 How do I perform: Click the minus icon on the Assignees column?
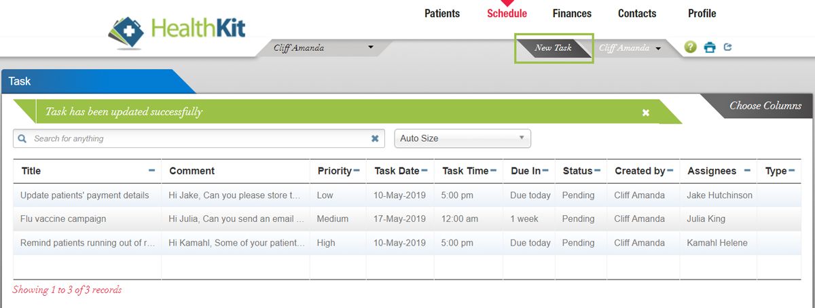click(x=747, y=170)
